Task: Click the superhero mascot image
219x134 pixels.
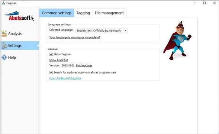Action: pyautogui.click(x=177, y=40)
